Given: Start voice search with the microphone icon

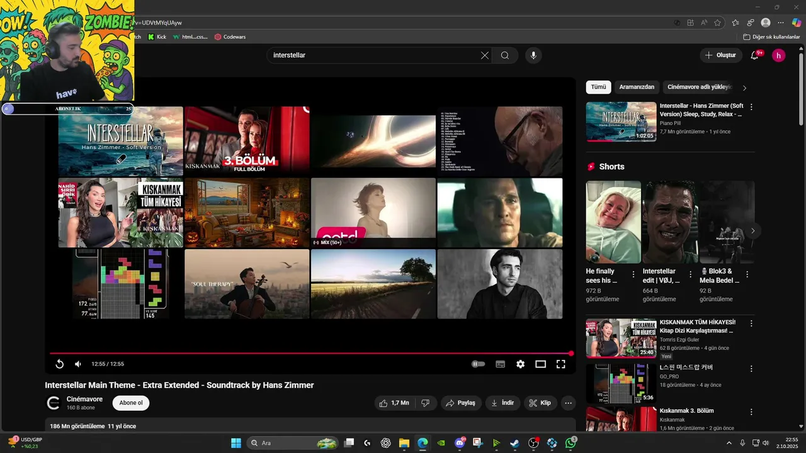Looking at the screenshot, I should coord(533,55).
